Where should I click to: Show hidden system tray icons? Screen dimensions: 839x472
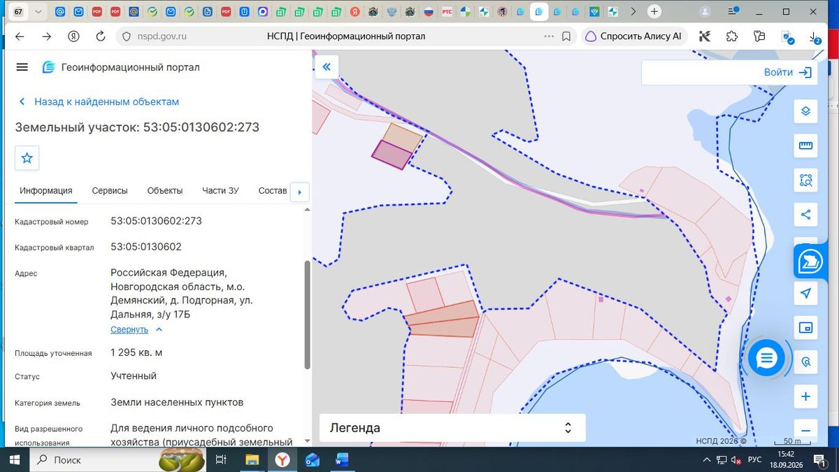click(x=707, y=460)
